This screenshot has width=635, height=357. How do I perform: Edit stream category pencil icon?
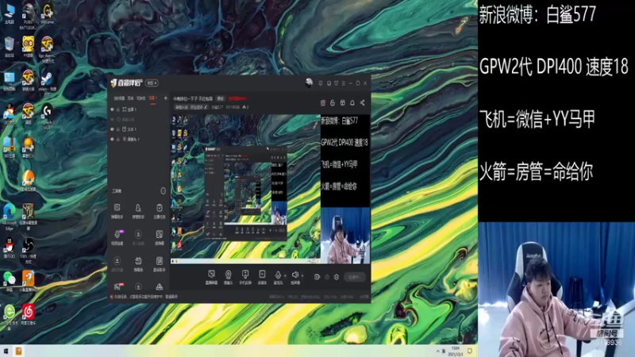point(206,107)
